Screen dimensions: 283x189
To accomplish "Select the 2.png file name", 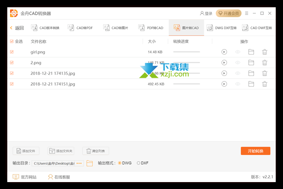I will [x=36, y=63].
